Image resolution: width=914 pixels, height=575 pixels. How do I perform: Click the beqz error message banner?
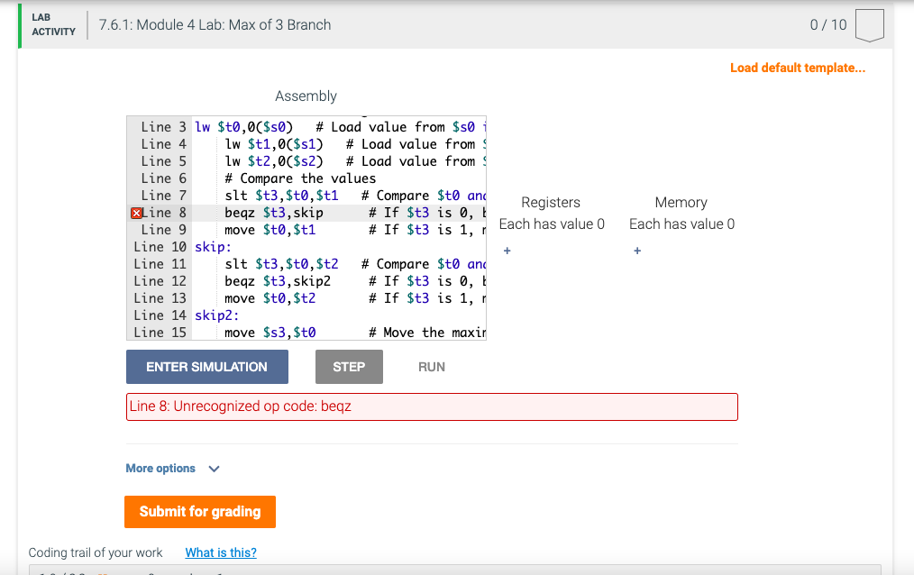point(431,406)
